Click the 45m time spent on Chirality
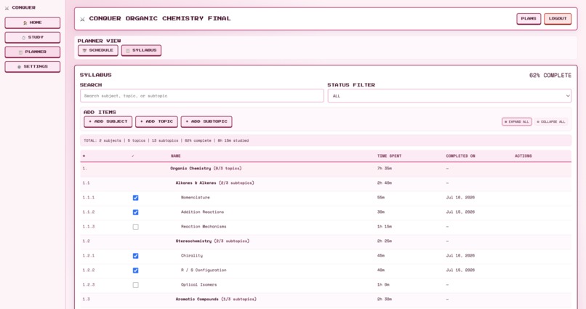This screenshot has width=586, height=309. pos(381,256)
